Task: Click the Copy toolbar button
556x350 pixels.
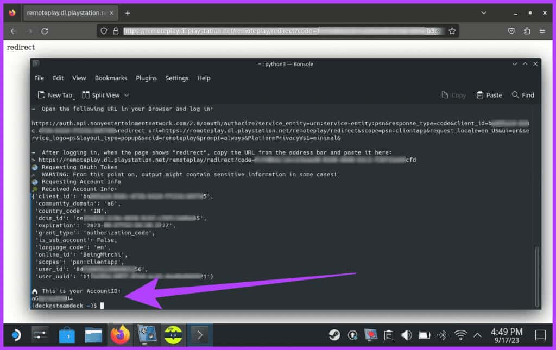Action: pyautogui.click(x=453, y=95)
